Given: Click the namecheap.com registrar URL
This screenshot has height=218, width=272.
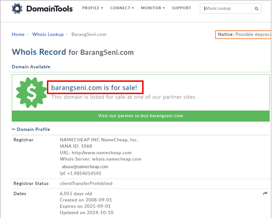Looking at the screenshot, I should click(x=101, y=153).
